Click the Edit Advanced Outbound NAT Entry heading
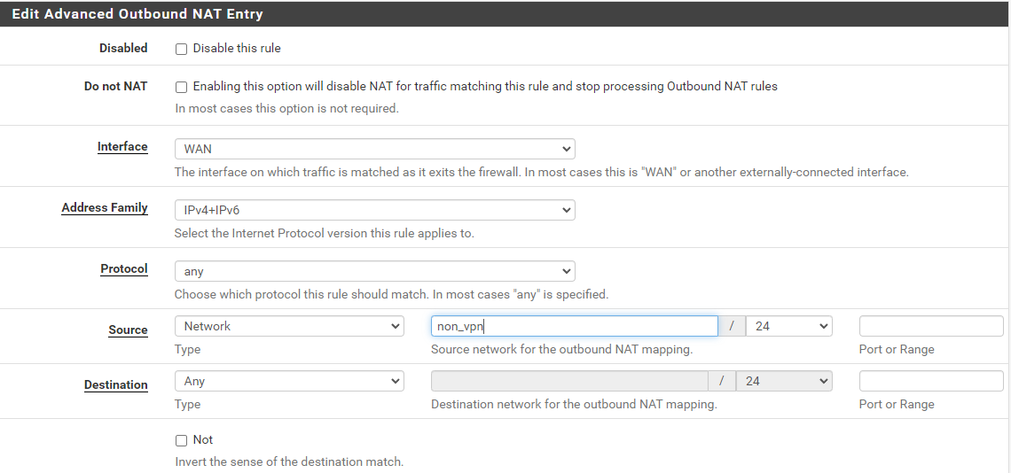Viewport: 1011px width, 473px height. (x=137, y=13)
